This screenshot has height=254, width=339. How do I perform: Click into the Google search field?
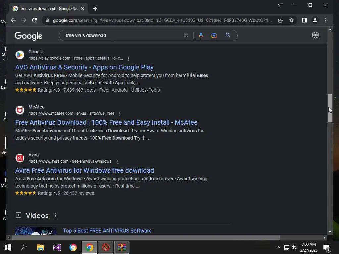[x=123, y=35]
